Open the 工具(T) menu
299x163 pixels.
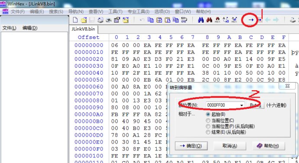[x=115, y=12]
